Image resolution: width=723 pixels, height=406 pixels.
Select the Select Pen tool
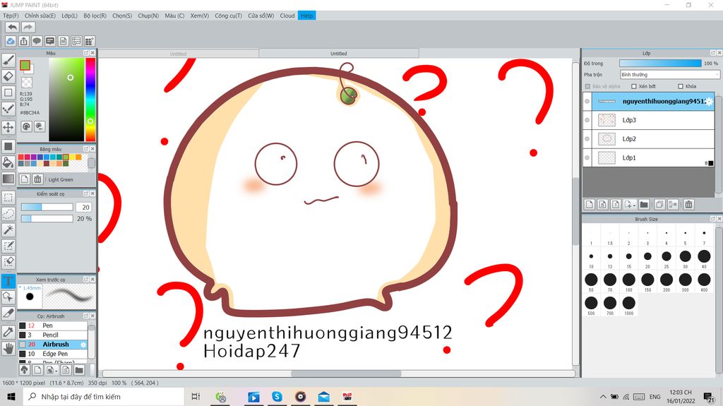tap(8, 246)
